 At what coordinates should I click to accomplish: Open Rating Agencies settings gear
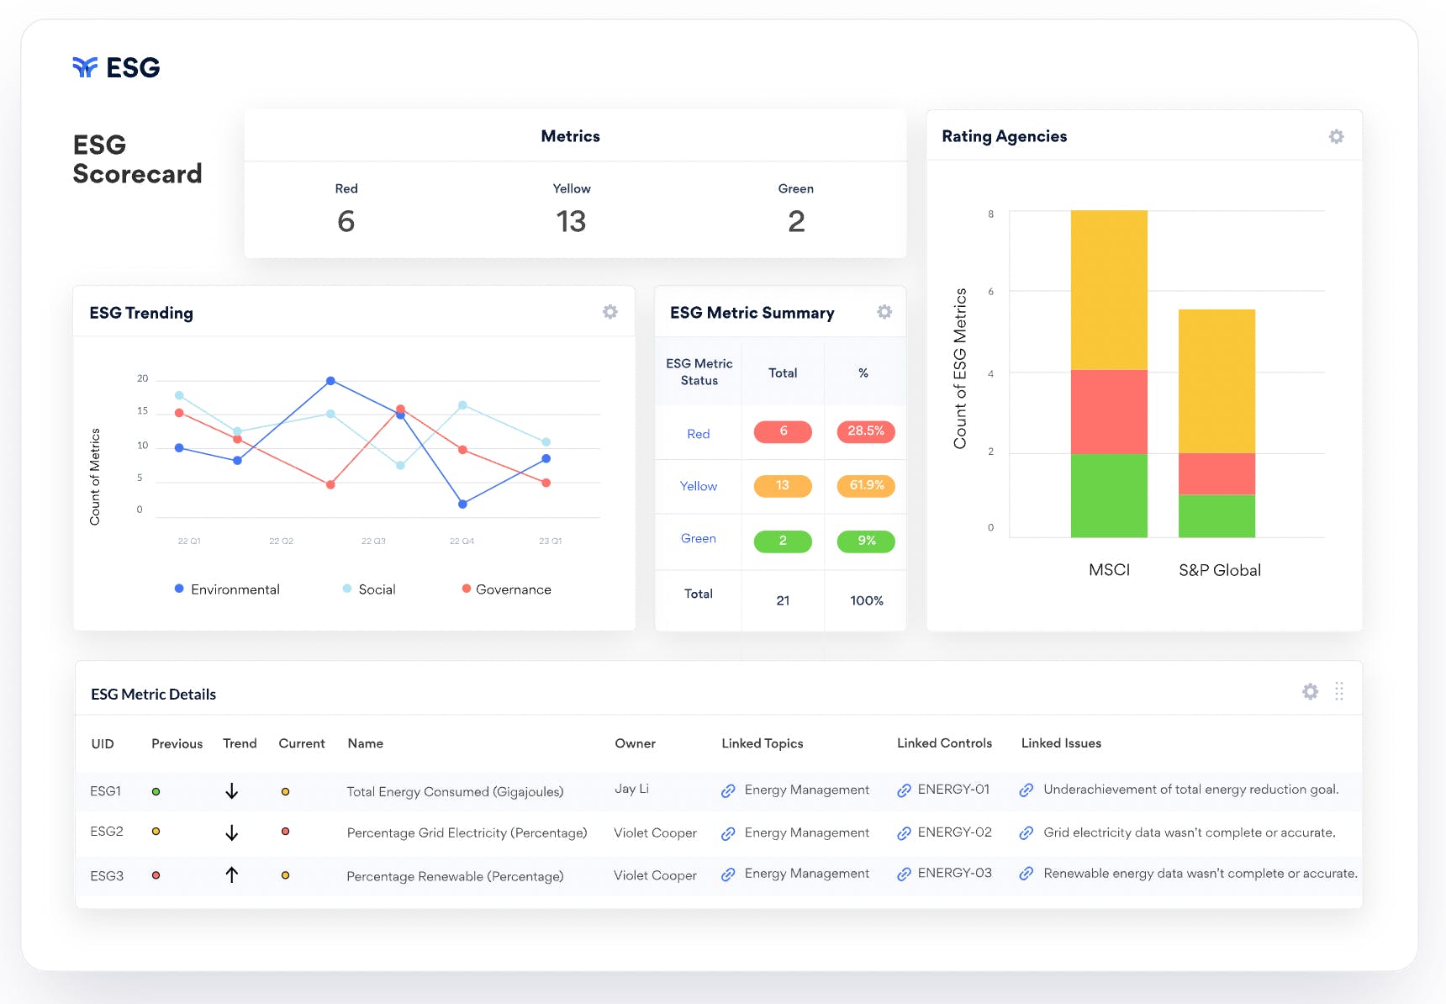click(x=1336, y=136)
